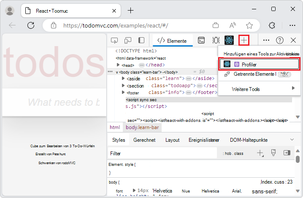Toggle the DevTools sidebar dock icon
The image size is (303, 198).
(141, 40)
